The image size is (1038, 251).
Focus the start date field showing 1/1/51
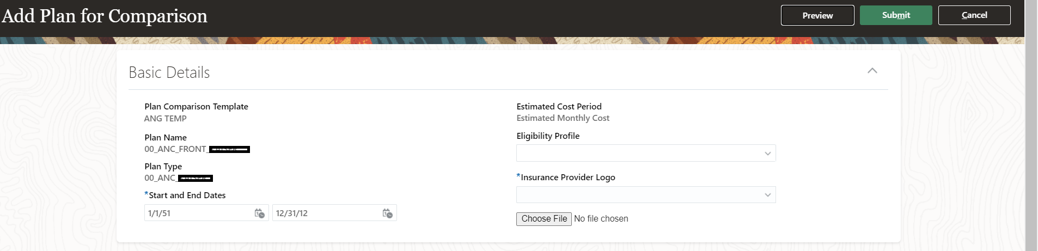[x=198, y=213]
